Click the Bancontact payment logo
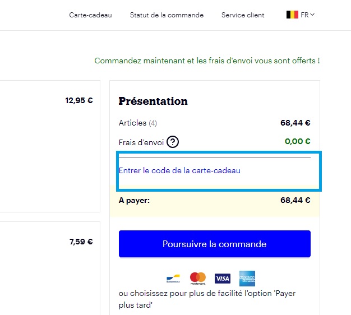The width and height of the screenshot is (351, 315). pos(173,278)
